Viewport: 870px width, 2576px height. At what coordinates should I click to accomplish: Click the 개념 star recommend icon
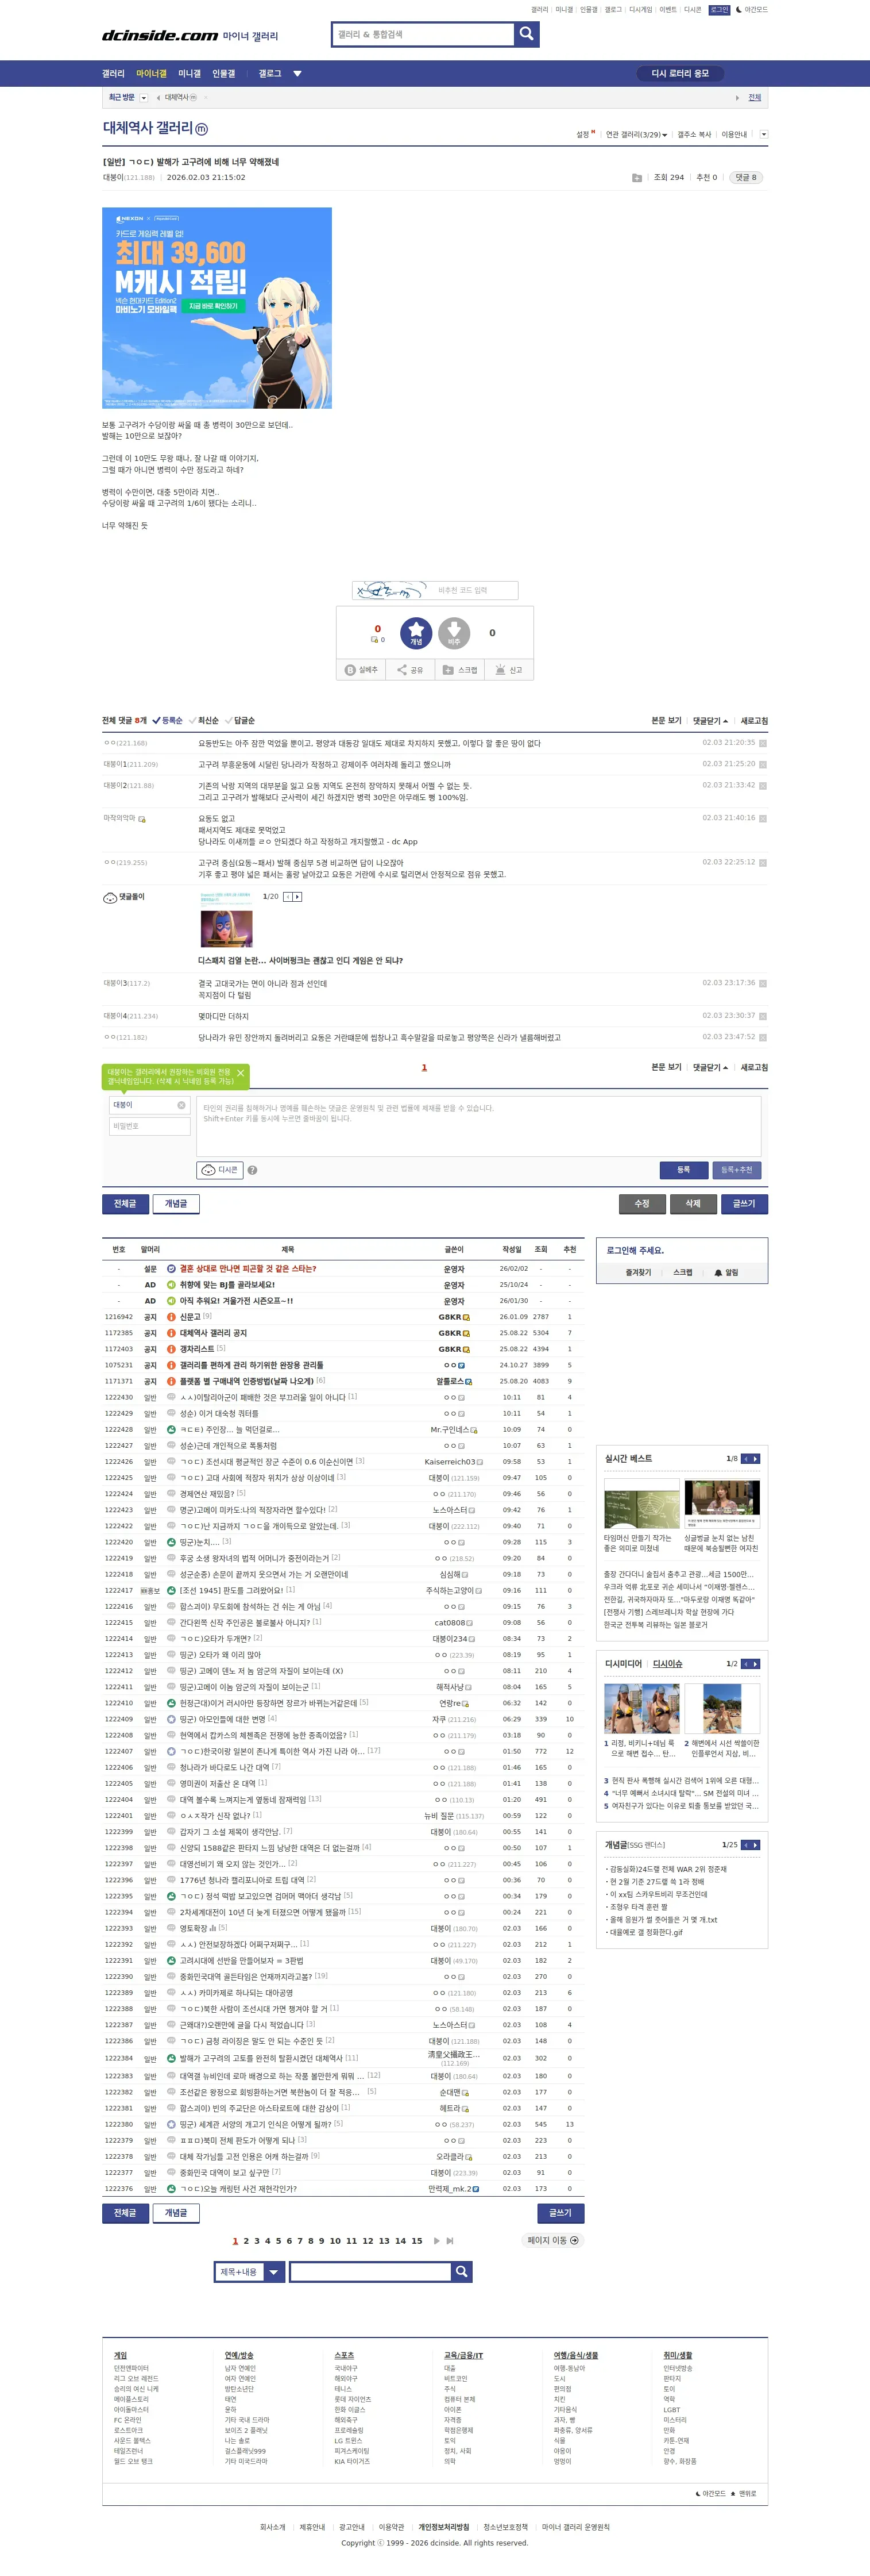416,633
